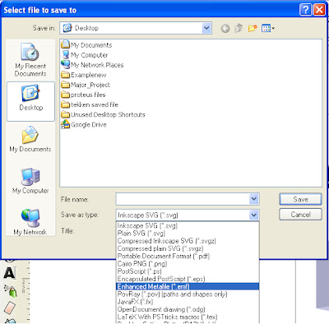This screenshot has width=329, height=324.
Task: Select Unused Desktop Shortcuts folder
Action: (103, 114)
